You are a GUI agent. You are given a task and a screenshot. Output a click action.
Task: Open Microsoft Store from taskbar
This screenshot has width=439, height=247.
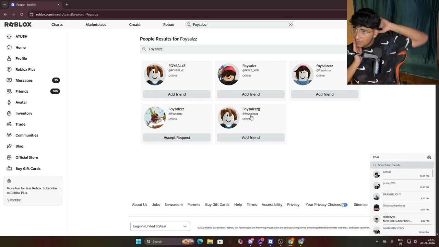[x=220, y=242]
